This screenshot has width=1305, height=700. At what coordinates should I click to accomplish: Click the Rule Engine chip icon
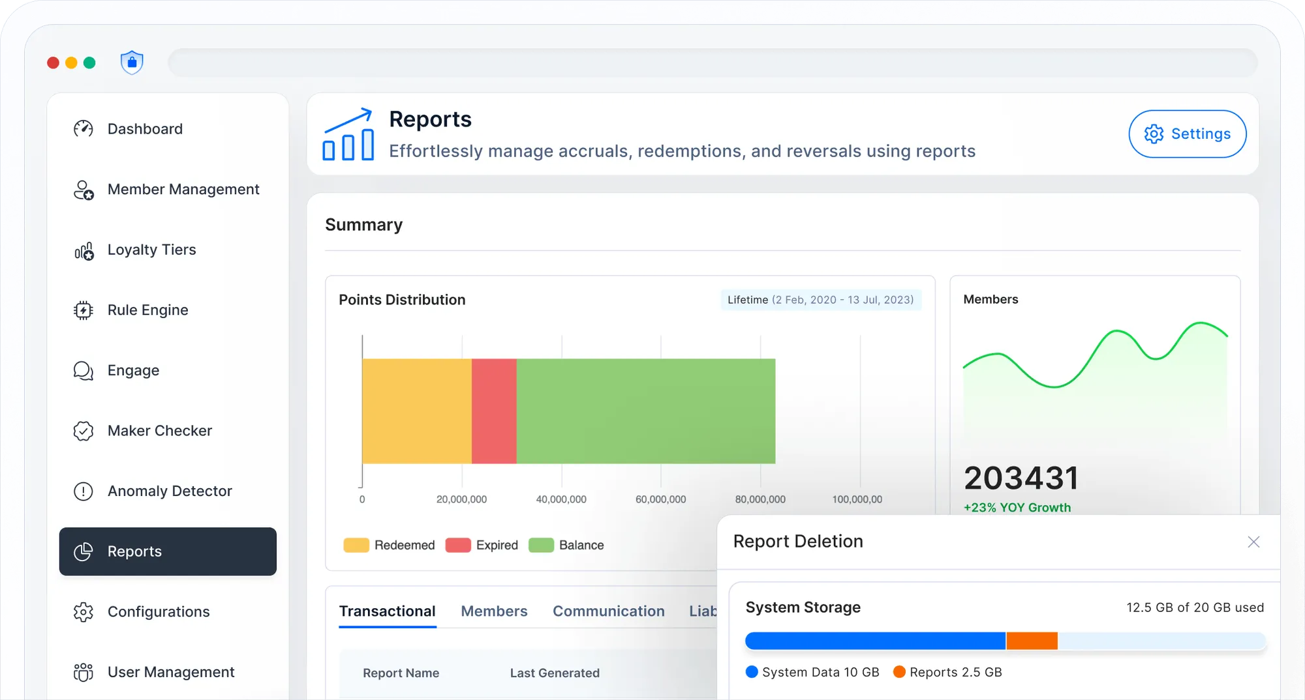tap(84, 310)
